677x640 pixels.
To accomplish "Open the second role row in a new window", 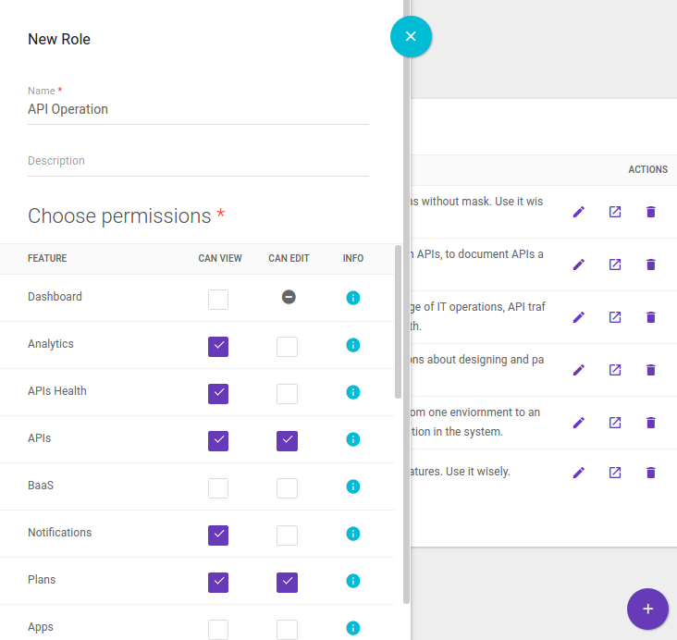I will click(615, 265).
